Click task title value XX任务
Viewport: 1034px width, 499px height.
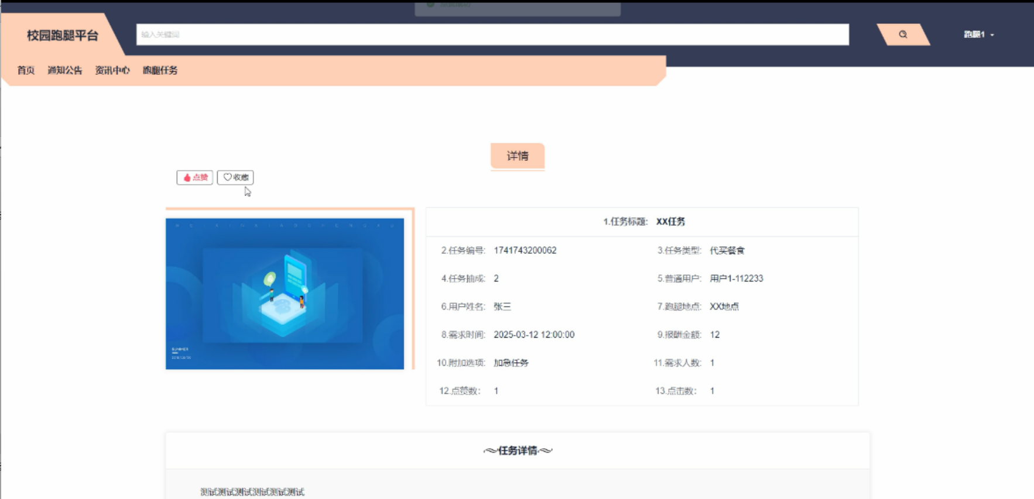coord(671,222)
